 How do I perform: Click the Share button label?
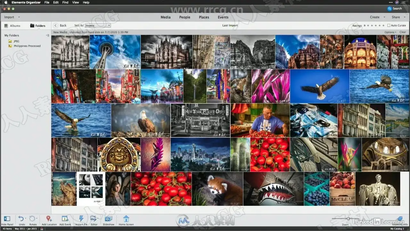coord(396,17)
